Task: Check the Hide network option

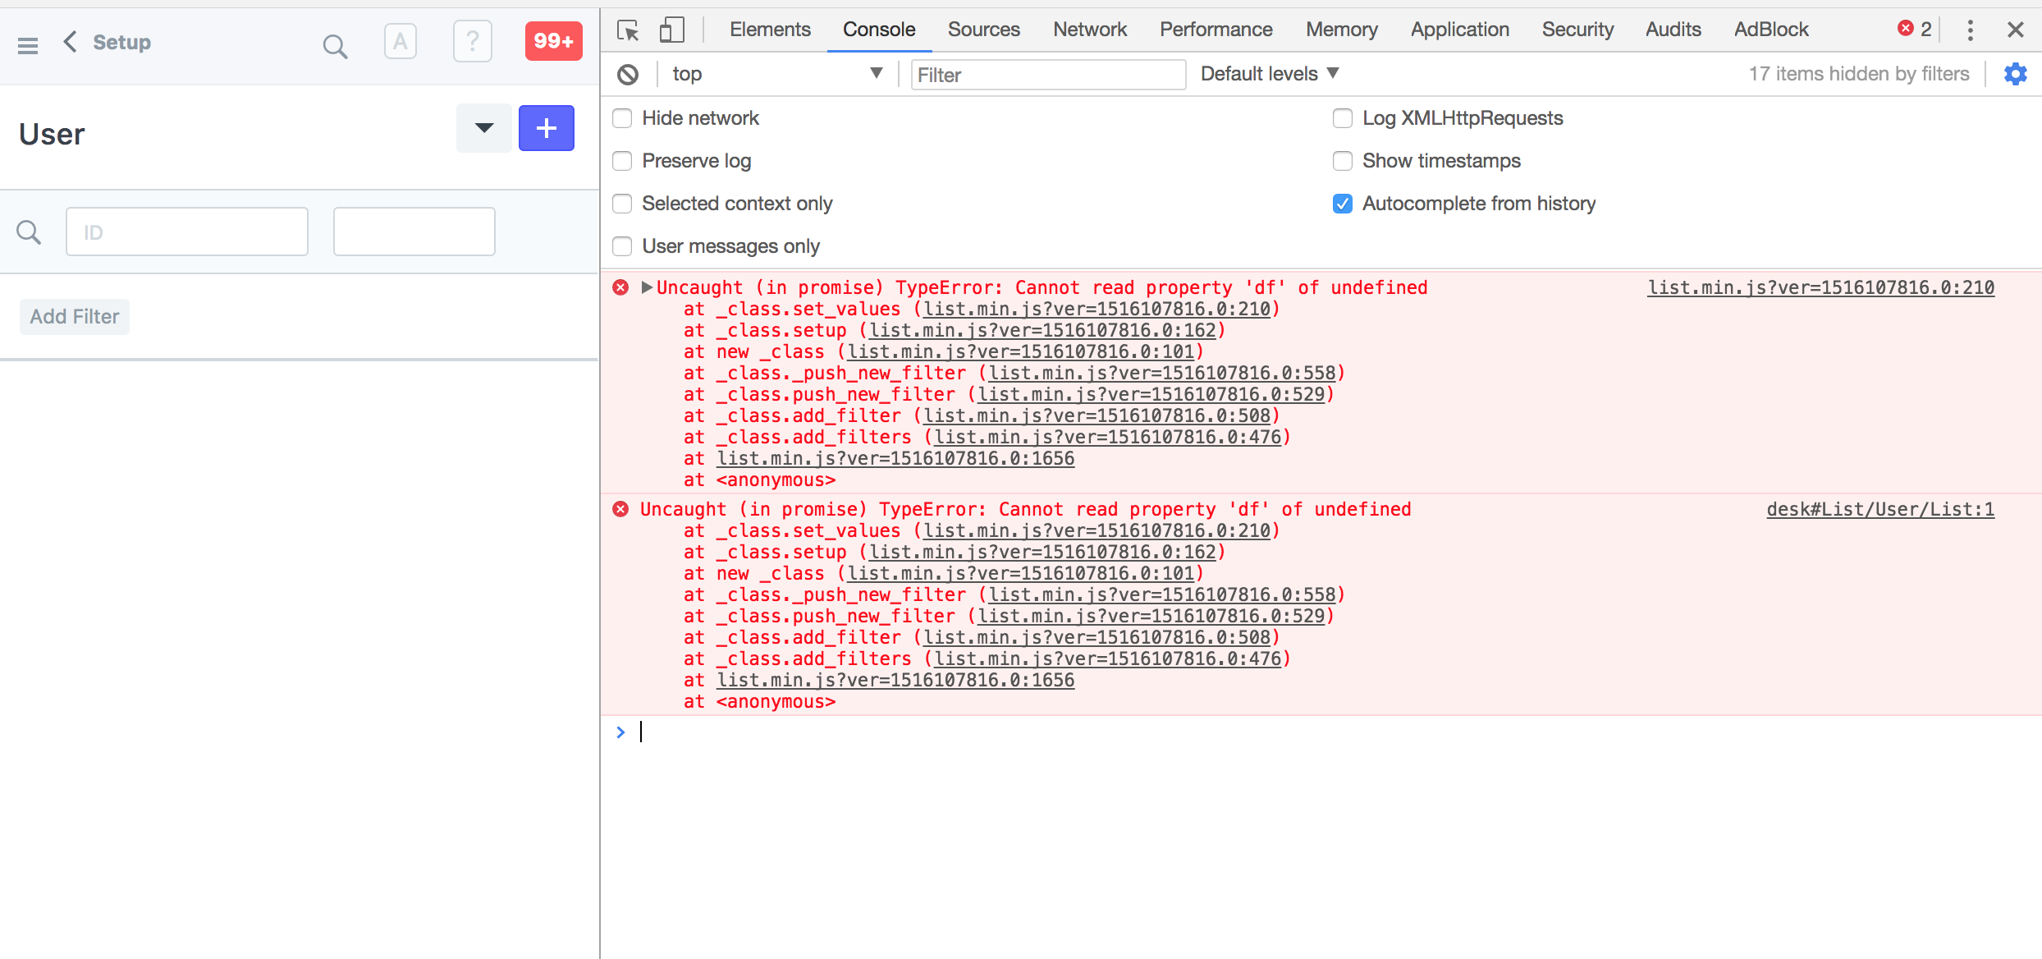Action: point(621,118)
